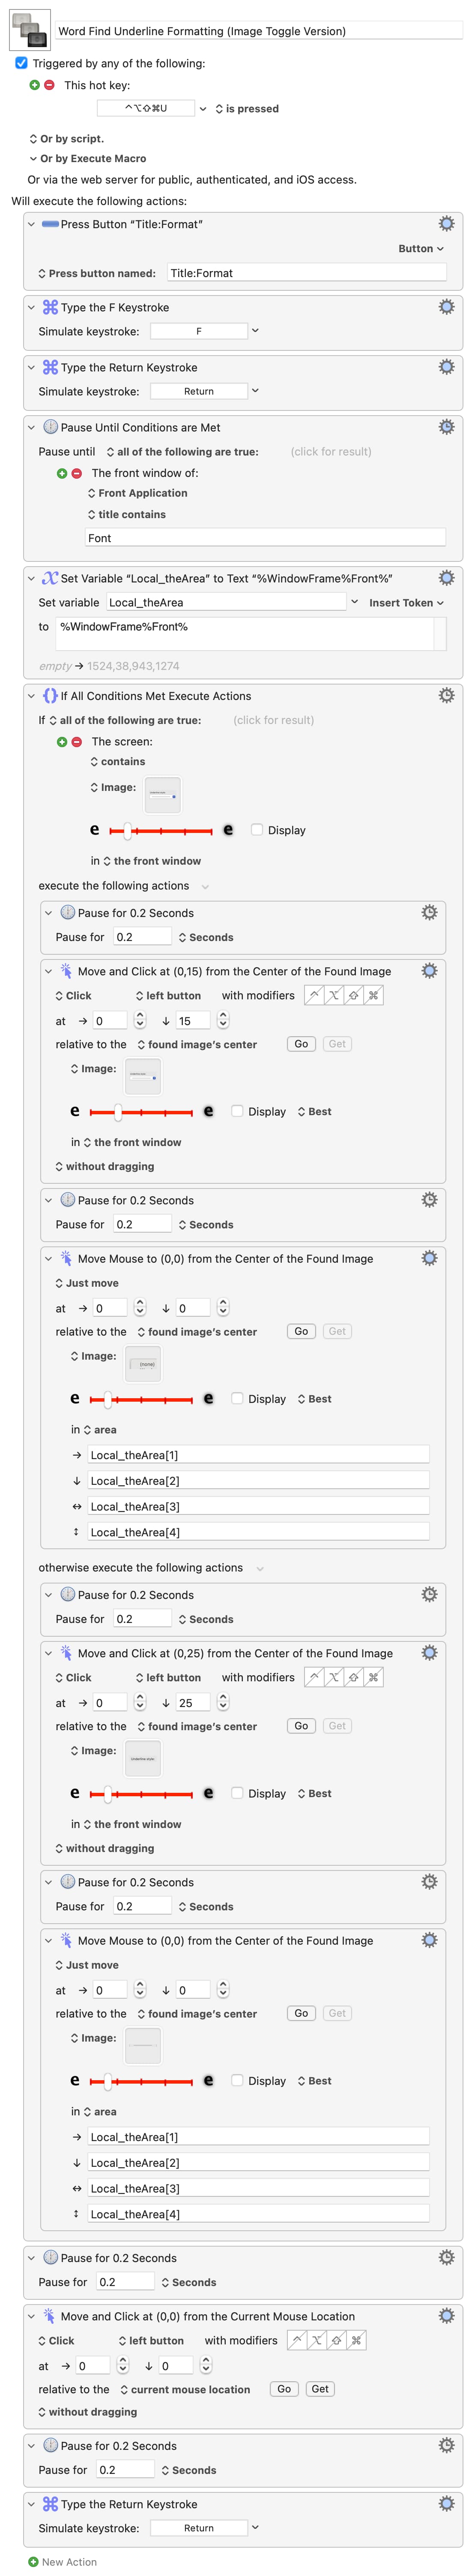Viewport: 472px width, 2576px height.
Task: Remove the hot key trigger with red minus
Action: click(49, 85)
